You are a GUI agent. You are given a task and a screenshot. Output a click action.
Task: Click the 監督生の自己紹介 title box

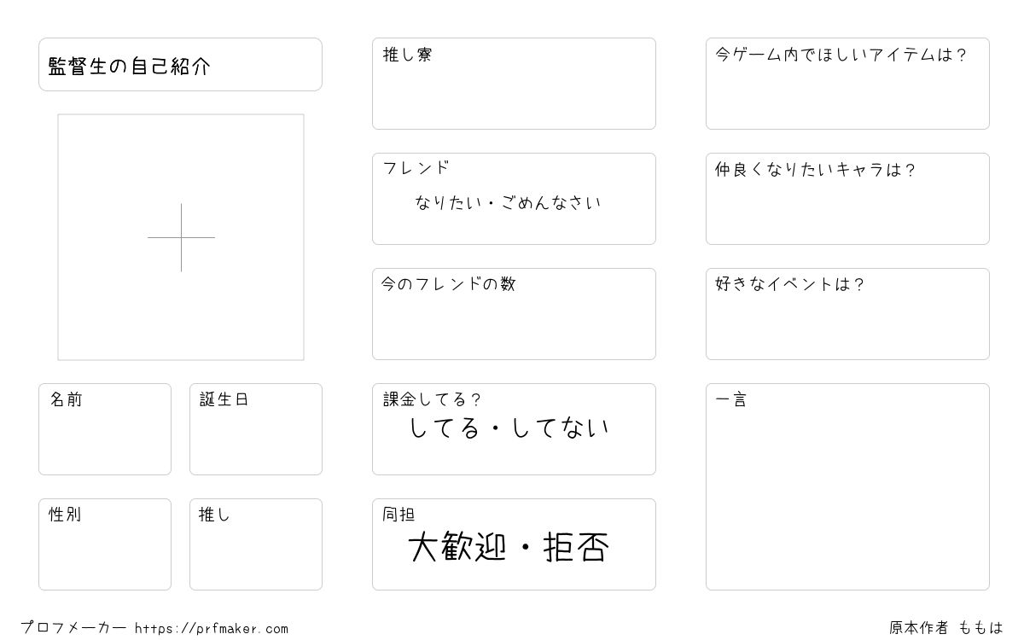(x=180, y=64)
